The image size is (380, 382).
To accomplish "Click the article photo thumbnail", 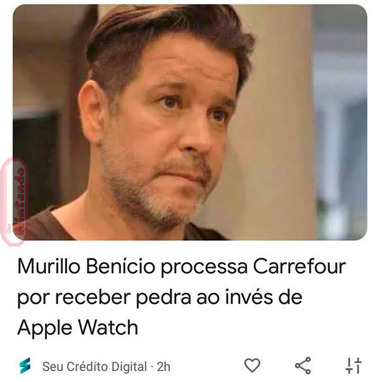I will click(x=190, y=122).
